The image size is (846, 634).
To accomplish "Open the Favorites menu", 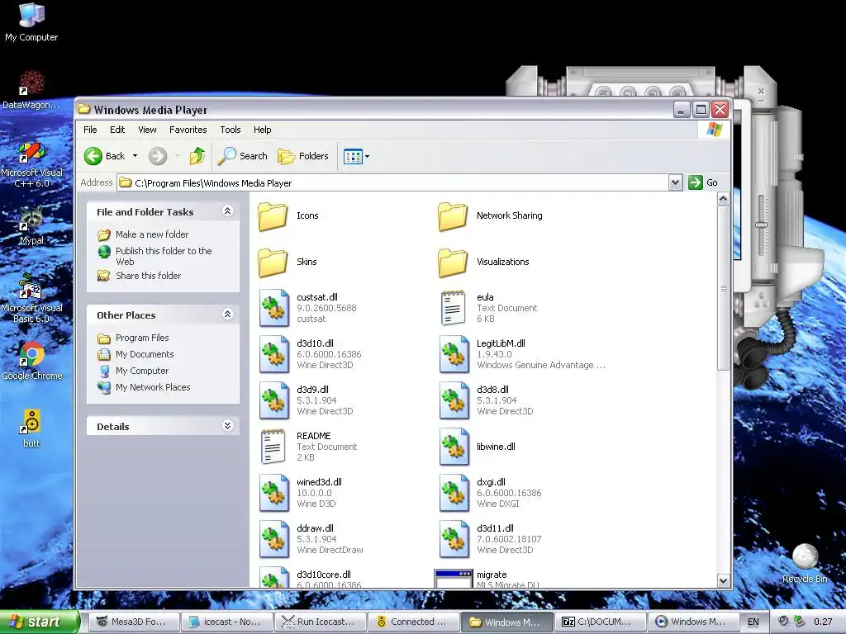I will [188, 130].
